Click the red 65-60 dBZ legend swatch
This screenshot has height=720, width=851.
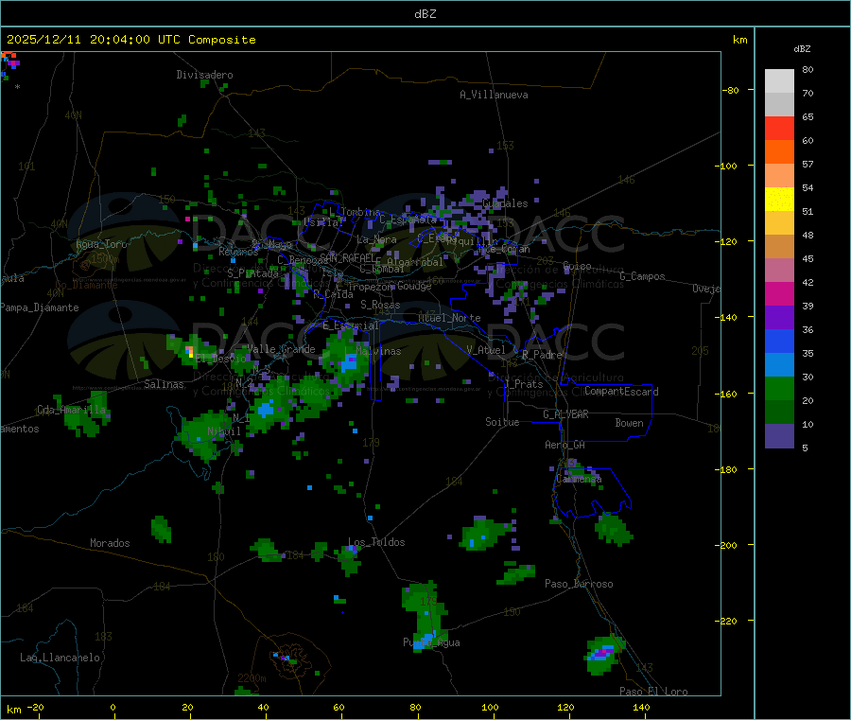779,128
